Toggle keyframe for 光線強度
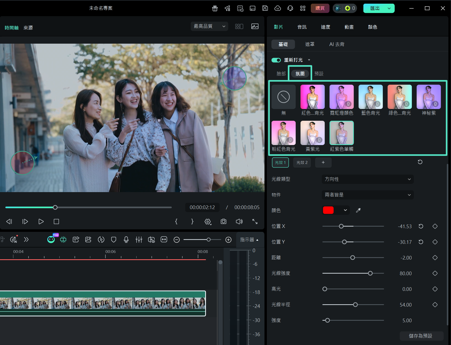 coord(435,273)
